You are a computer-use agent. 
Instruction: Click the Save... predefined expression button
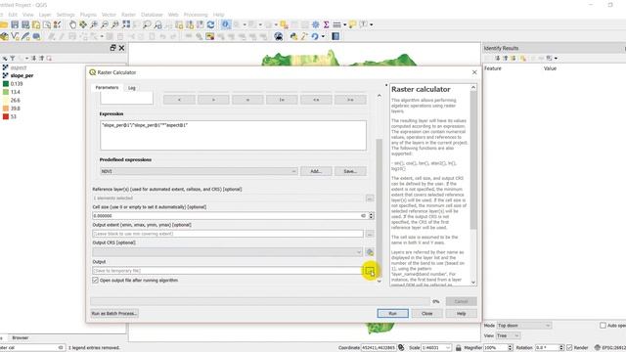[x=350, y=171]
